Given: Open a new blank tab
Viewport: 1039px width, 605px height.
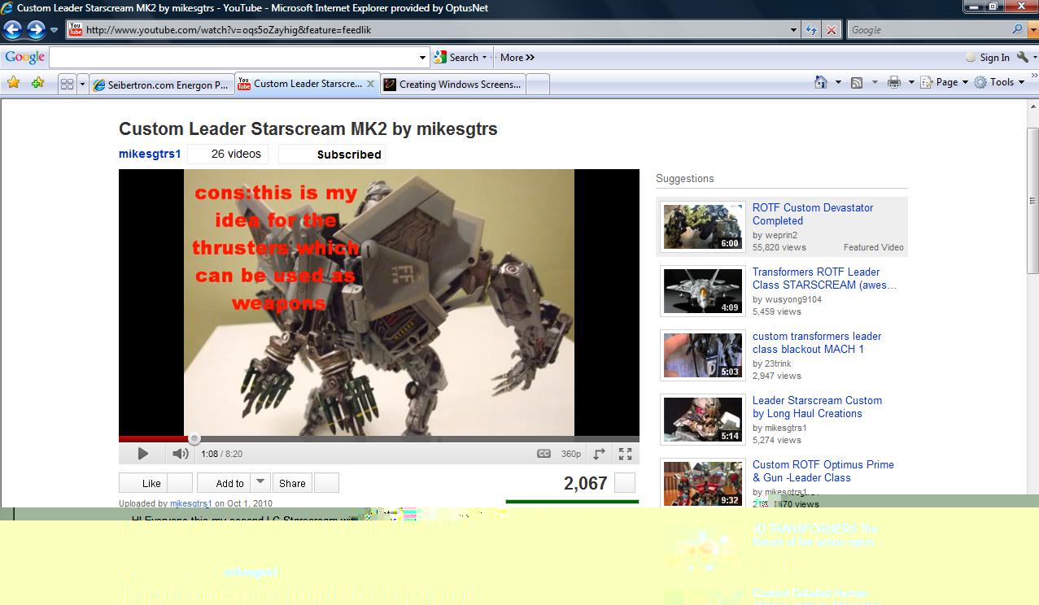Looking at the screenshot, I should tap(538, 85).
